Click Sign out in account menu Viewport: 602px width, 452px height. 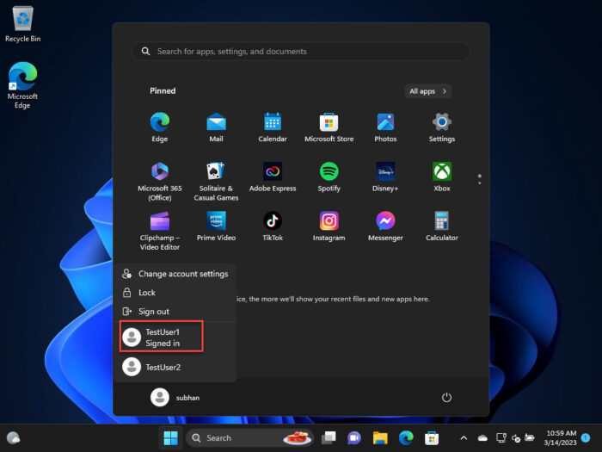(154, 312)
